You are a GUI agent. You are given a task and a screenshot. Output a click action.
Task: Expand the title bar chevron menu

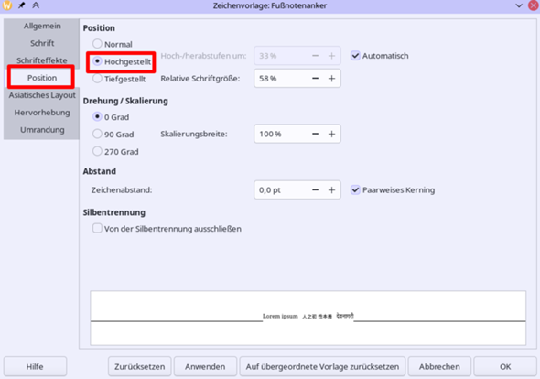(x=519, y=5)
